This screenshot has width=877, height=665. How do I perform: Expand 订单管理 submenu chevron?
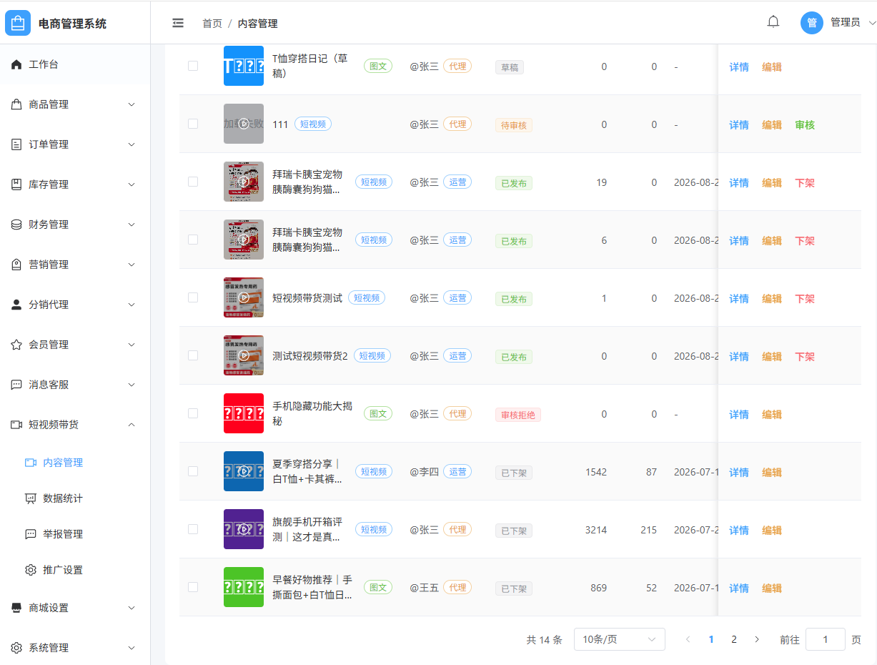(x=132, y=144)
